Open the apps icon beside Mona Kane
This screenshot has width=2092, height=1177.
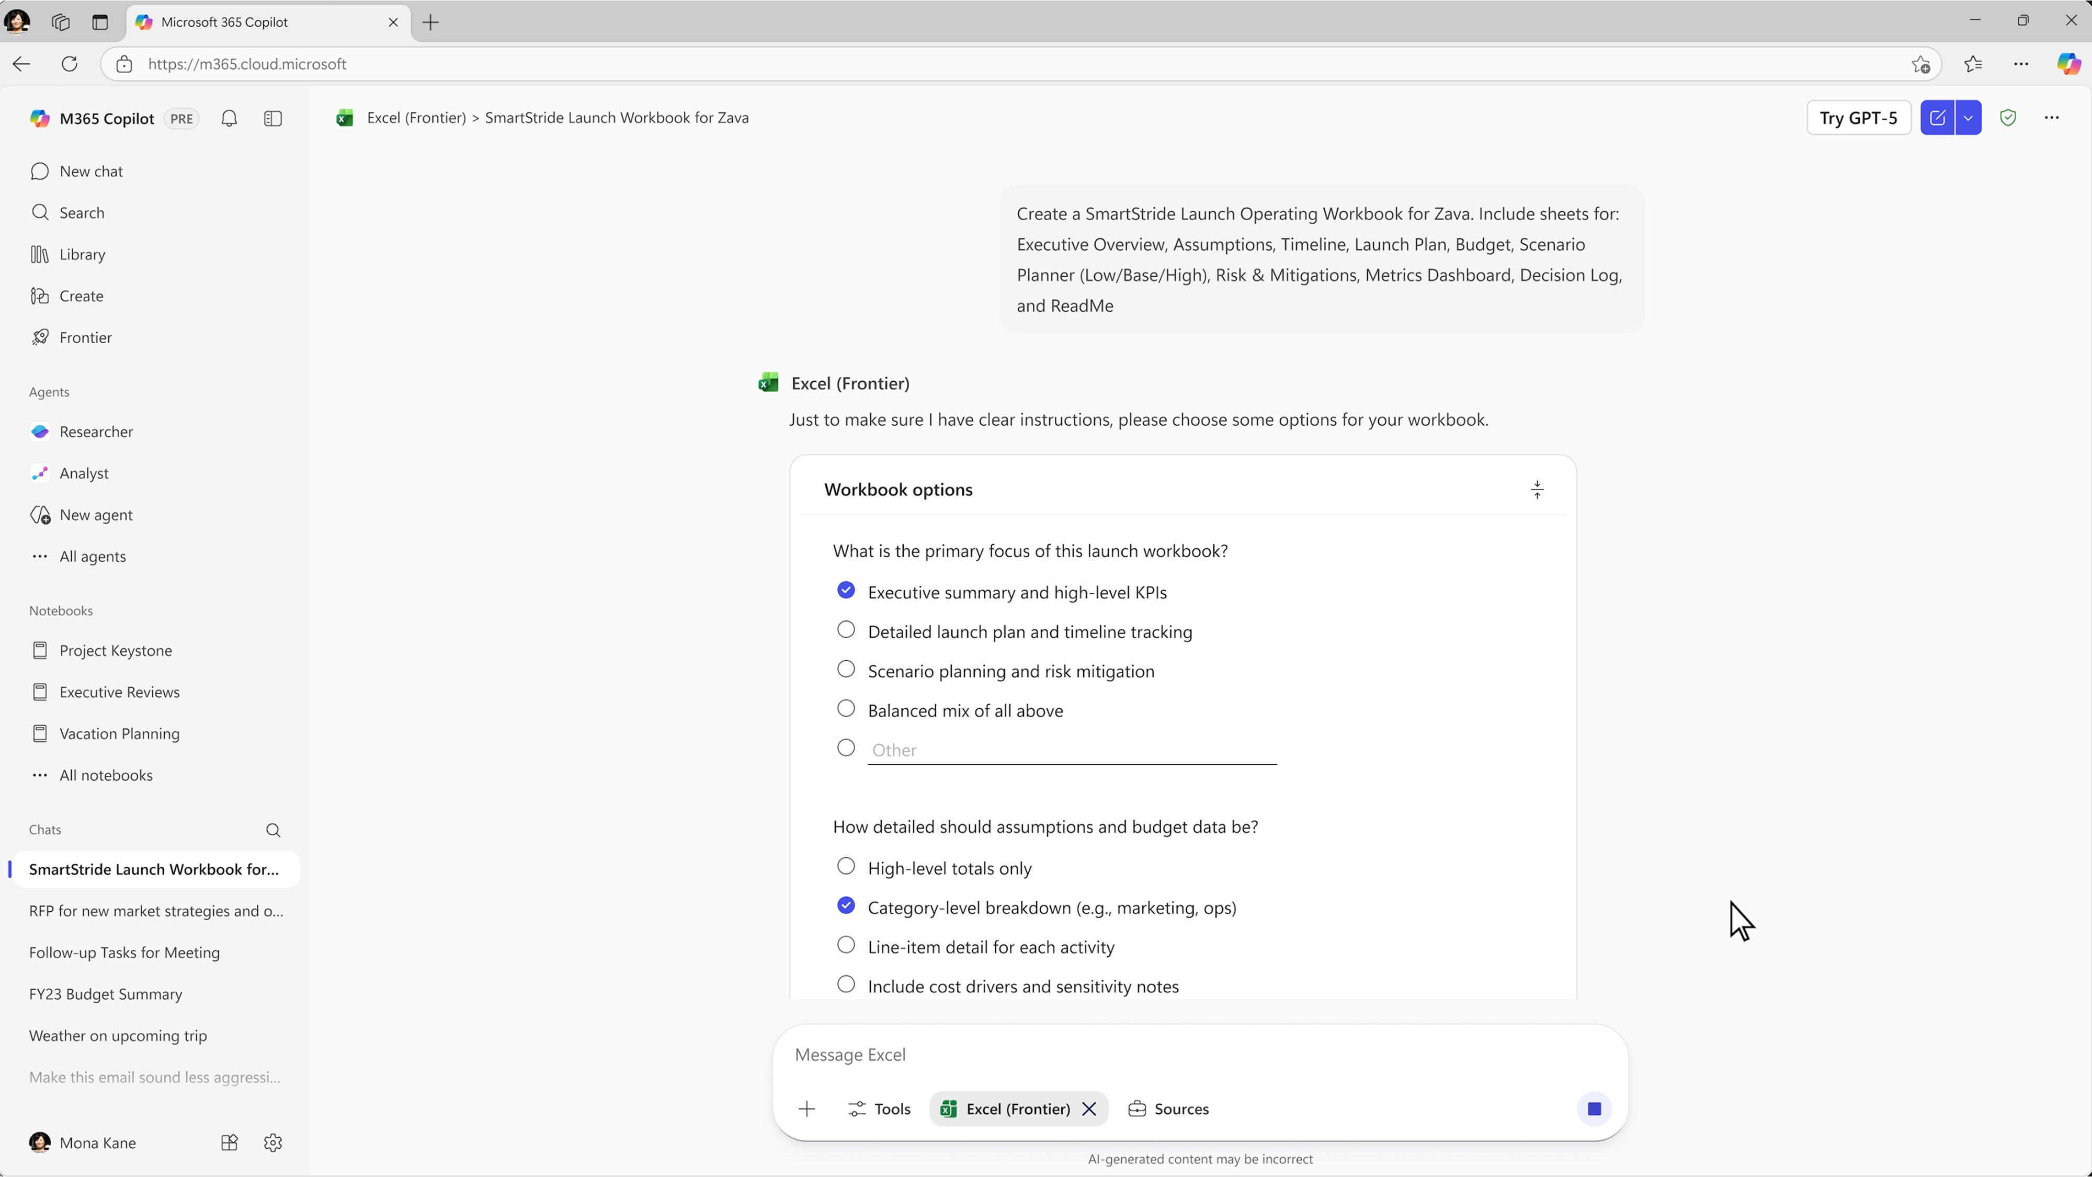pos(229,1142)
